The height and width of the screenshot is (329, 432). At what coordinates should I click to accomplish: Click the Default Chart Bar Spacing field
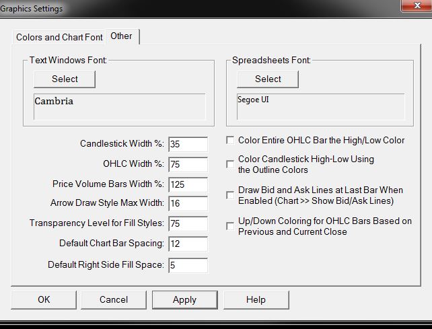point(188,244)
